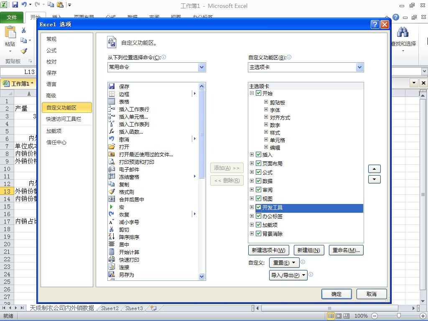Viewport: 428px width, 321px height.
Task: Open the 导入/导出 dropdown button
Action: [288, 275]
